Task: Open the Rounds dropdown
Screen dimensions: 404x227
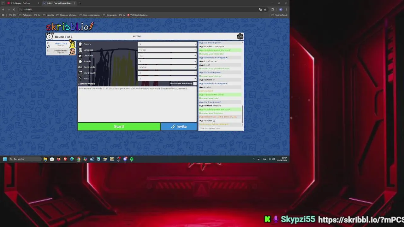Action: pos(167,61)
